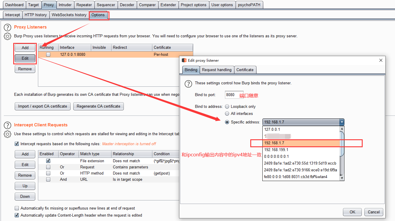The image size is (395, 221).
Task: Open the Sequencer tab
Action: tap(106, 5)
